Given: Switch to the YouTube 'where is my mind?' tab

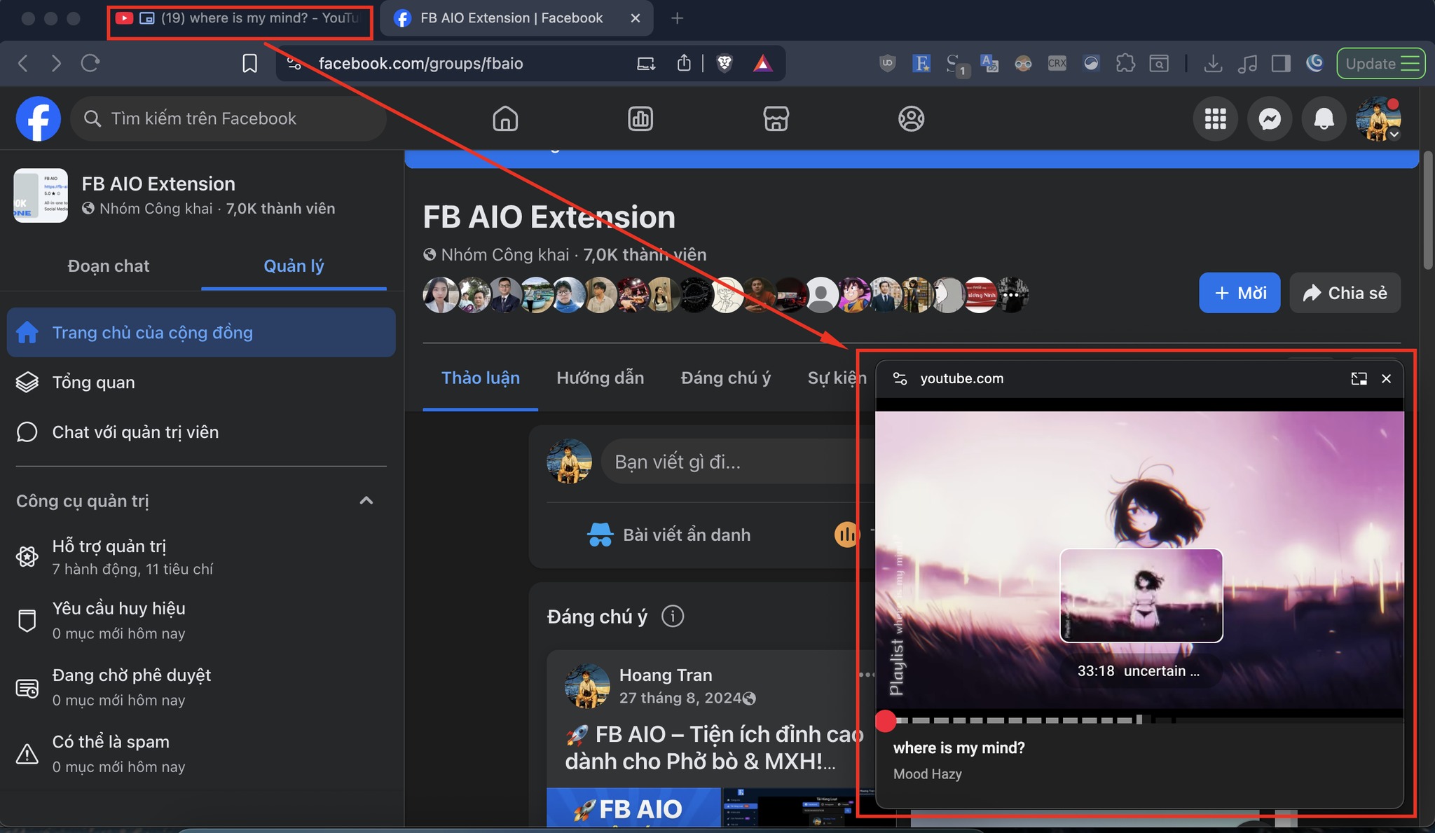Looking at the screenshot, I should click(x=240, y=18).
